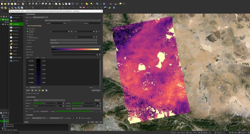The width and height of the screenshot is (250, 134).
Task: Select the Pan Map hand tool
Action: tap(23, 4)
